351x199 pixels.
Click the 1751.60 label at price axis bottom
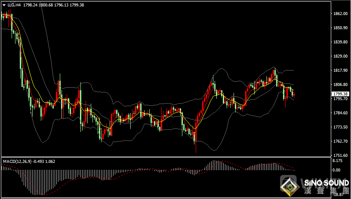[x=340, y=156]
